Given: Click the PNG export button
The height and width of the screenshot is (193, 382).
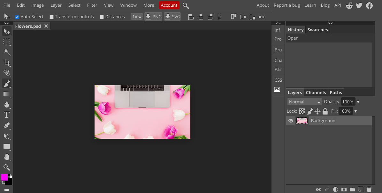Looking at the screenshot, I should [x=153, y=17].
